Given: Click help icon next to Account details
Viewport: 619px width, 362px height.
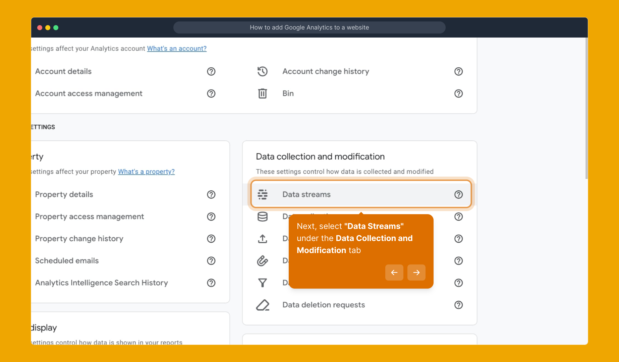Looking at the screenshot, I should click(211, 71).
